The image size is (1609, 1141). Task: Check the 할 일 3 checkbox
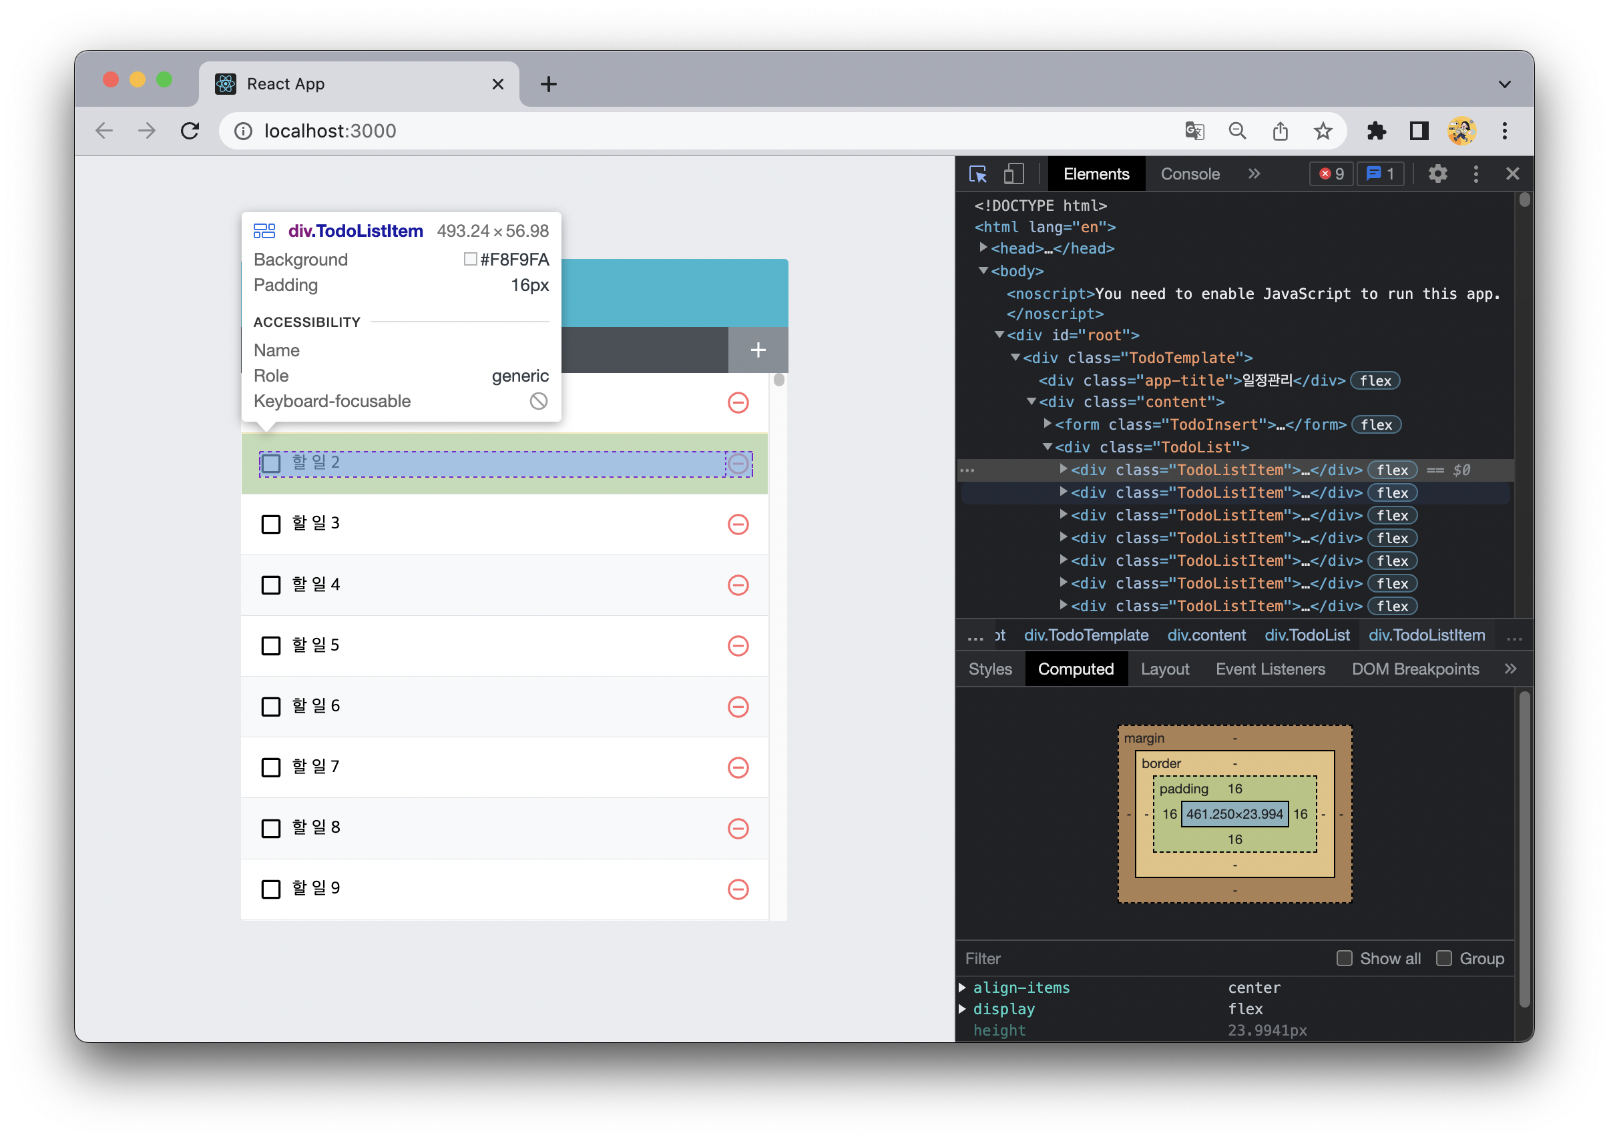(270, 524)
